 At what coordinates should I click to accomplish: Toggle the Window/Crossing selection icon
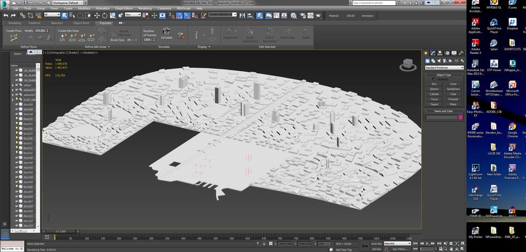[x=88, y=15]
